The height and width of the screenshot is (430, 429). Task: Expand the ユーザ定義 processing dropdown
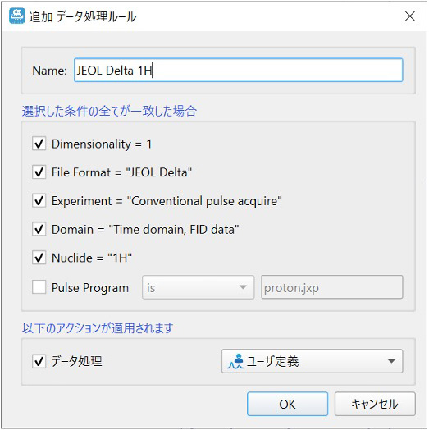312,361
